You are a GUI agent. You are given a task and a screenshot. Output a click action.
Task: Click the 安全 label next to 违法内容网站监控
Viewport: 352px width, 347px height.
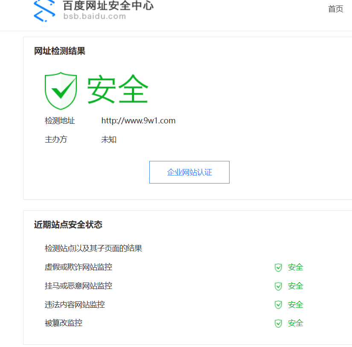click(295, 305)
